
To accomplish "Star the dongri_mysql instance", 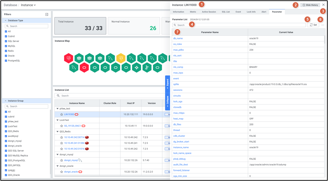I will coord(61,160).
